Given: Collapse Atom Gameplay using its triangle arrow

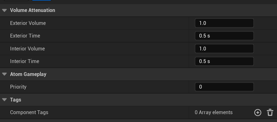Looking at the screenshot, I should (x=4, y=74).
